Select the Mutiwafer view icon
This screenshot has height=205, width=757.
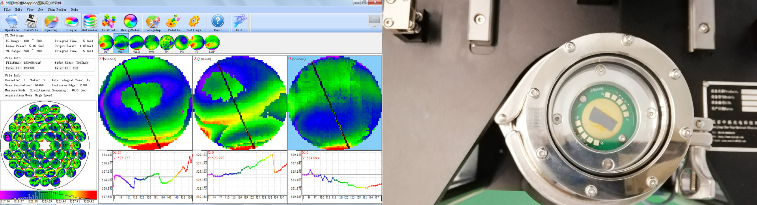90,22
